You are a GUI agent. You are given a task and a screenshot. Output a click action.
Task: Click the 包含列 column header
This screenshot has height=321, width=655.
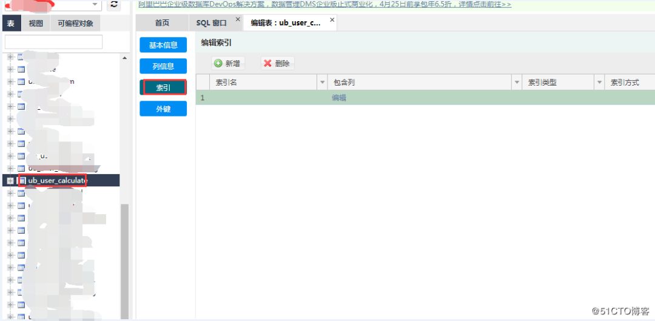[420, 83]
